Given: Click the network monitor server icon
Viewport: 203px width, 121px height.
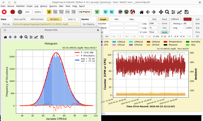Looking at the screenshot, I should point(126,12).
